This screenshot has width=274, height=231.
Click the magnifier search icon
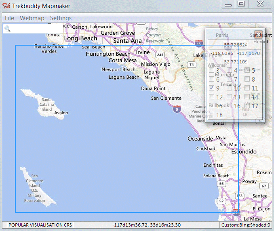pyautogui.click(x=7, y=29)
